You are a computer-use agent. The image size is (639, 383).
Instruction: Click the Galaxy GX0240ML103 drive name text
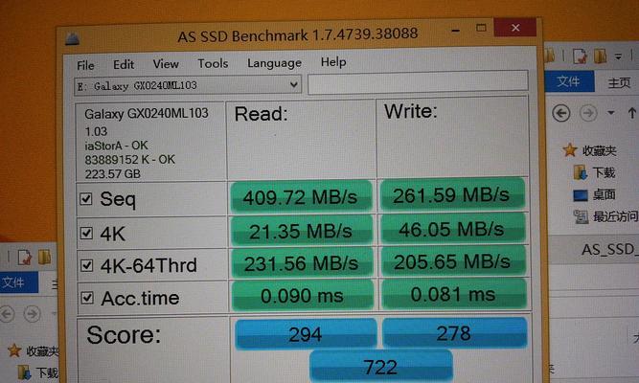coord(147,113)
